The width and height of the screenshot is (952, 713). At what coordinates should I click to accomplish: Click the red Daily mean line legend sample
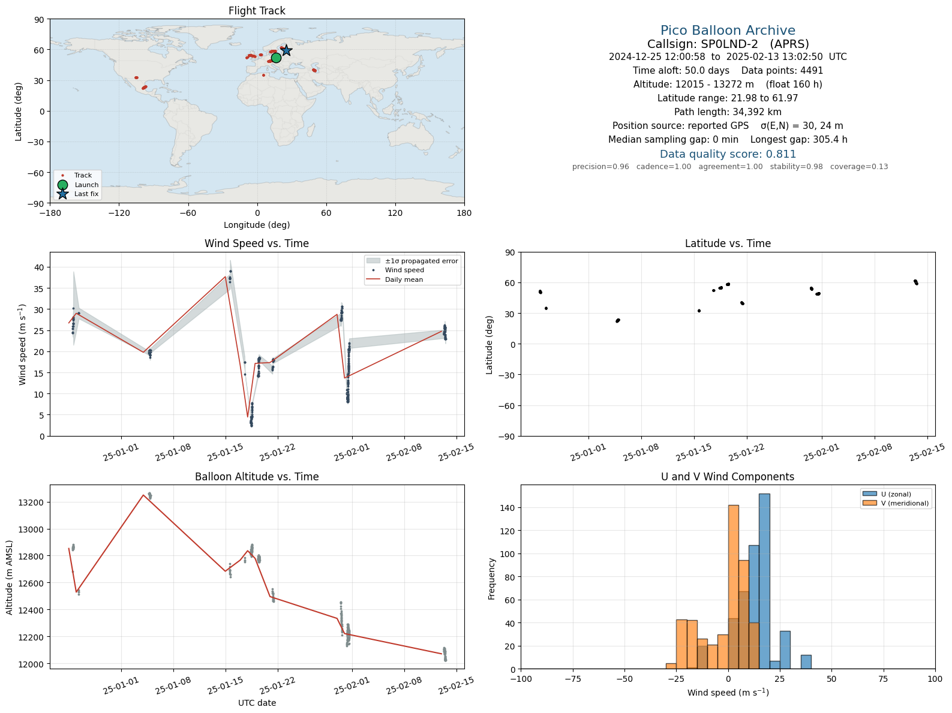pyautogui.click(x=374, y=279)
